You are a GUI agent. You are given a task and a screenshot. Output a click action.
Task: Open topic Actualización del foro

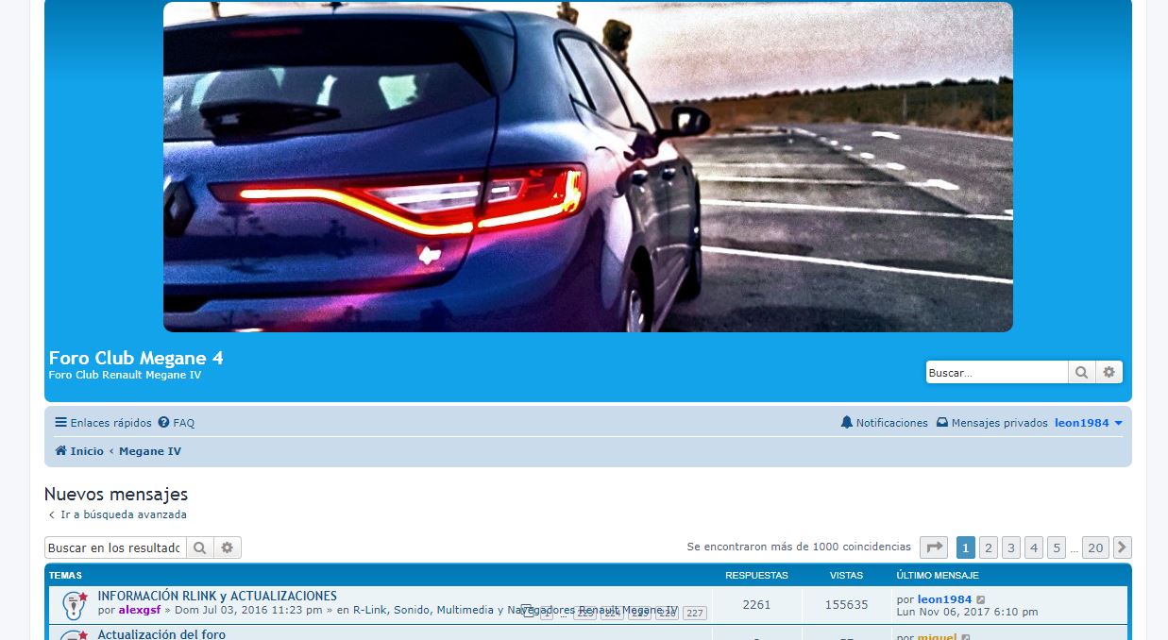click(x=161, y=634)
